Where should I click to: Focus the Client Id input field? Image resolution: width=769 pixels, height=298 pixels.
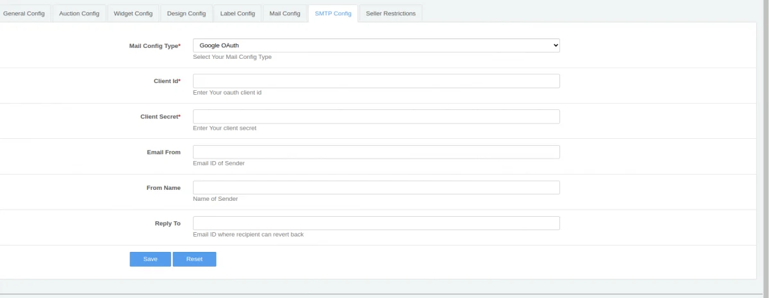pyautogui.click(x=376, y=81)
